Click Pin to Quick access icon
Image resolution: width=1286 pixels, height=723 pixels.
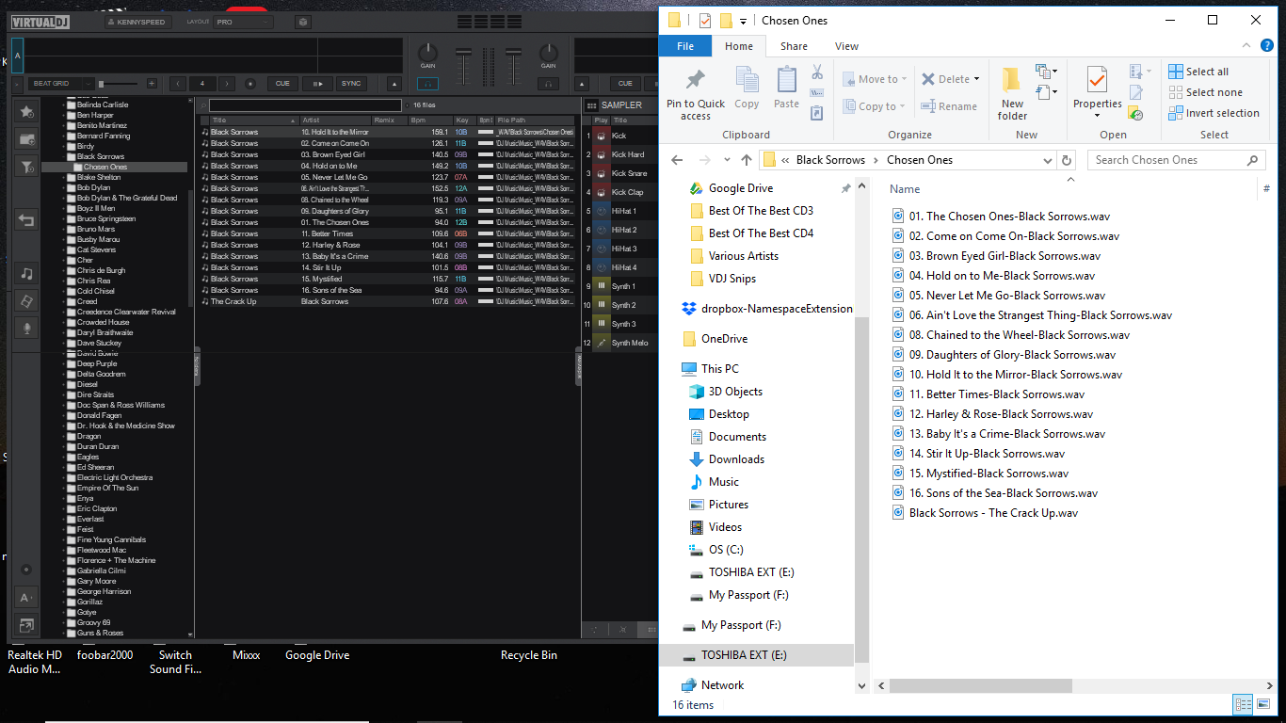696,81
